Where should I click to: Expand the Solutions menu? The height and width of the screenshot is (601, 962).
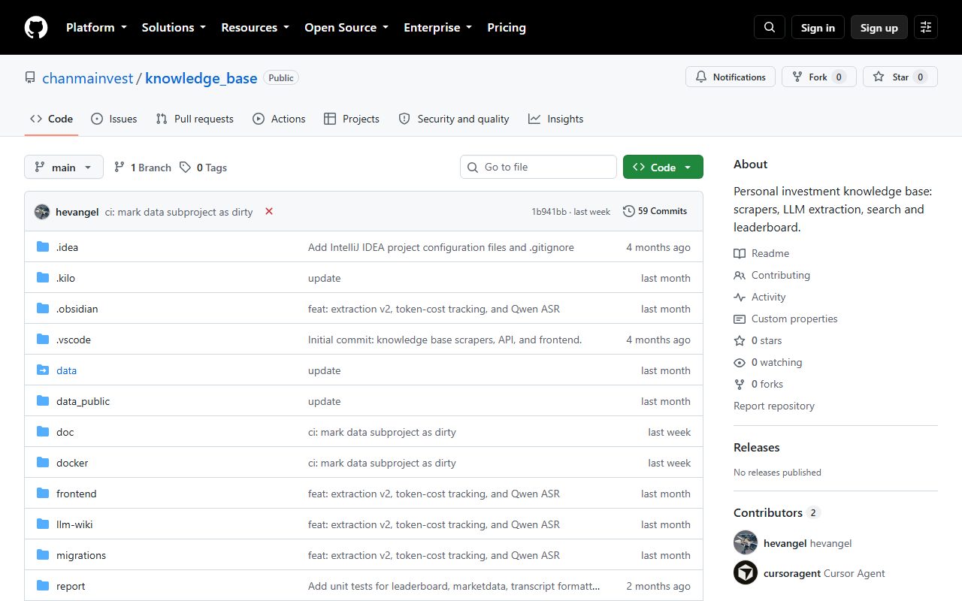pos(174,27)
